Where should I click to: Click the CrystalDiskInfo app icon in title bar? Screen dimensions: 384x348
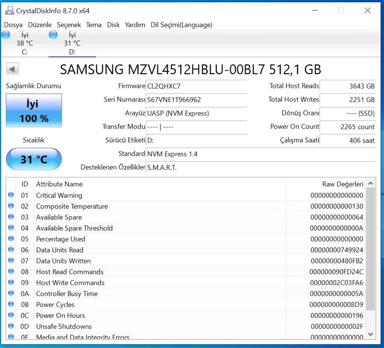[9, 10]
